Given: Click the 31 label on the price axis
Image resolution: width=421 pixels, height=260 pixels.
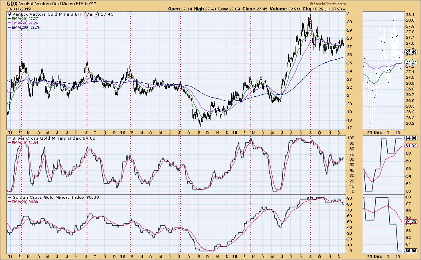Looking at the screenshot, I should (349, 14).
